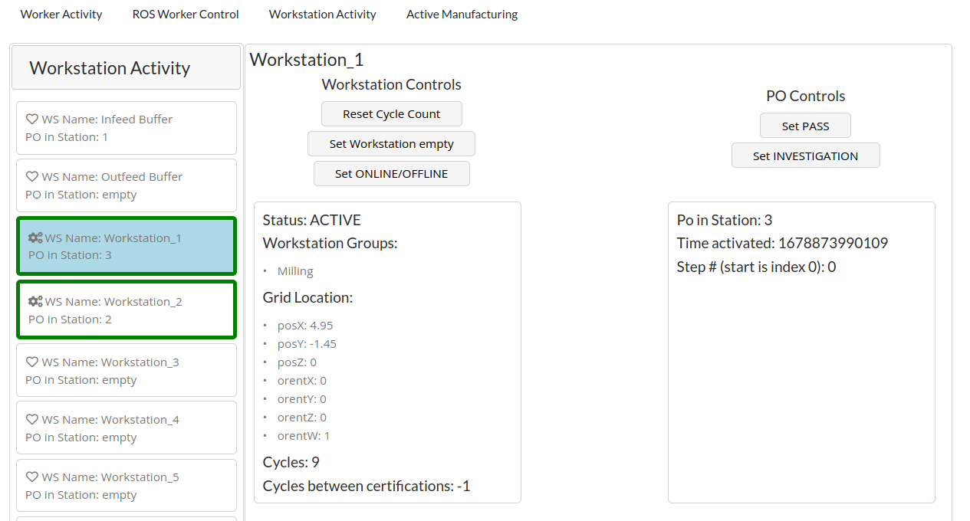Switch to ROS Worker Control tab

click(x=186, y=15)
